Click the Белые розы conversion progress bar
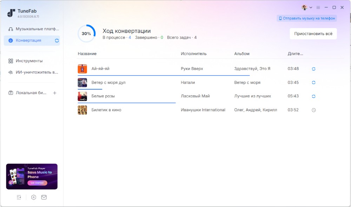This screenshot has height=207, width=351. [x=127, y=103]
